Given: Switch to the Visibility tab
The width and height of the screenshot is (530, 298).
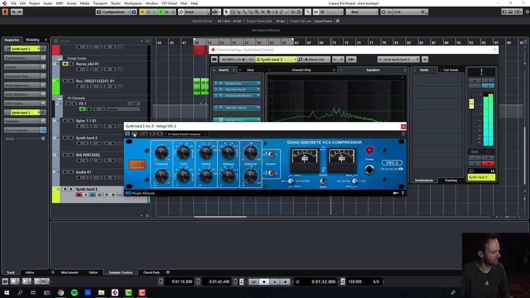Looking at the screenshot, I should tap(33, 40).
